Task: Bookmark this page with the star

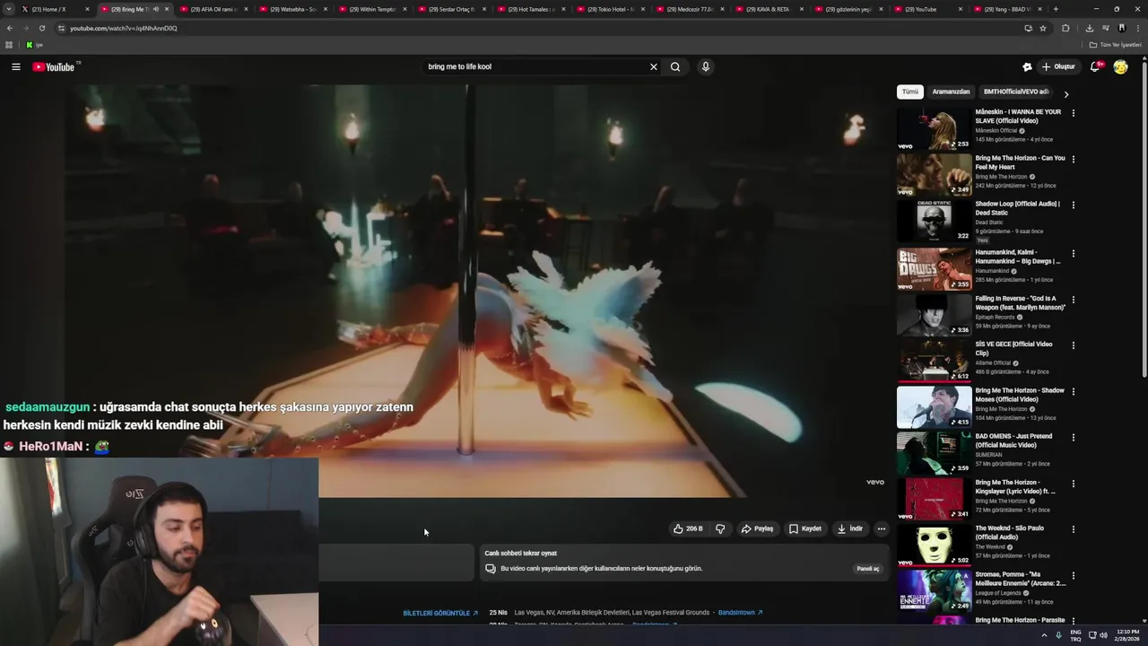Action: point(1043,28)
